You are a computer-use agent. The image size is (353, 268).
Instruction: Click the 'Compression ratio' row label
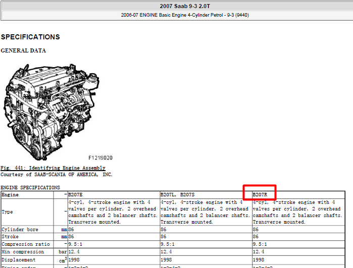coord(25,244)
